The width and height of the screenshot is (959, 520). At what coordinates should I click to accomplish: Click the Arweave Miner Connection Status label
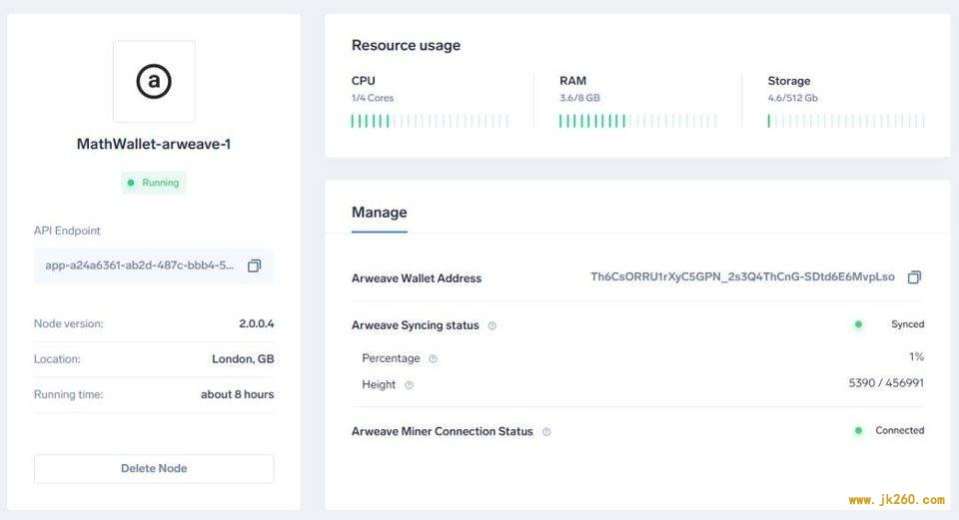pos(443,431)
